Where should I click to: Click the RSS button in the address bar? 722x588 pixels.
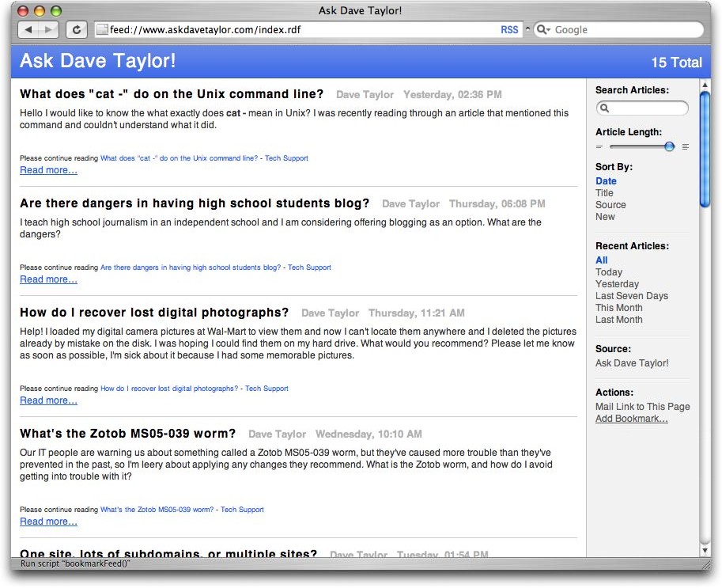point(509,30)
